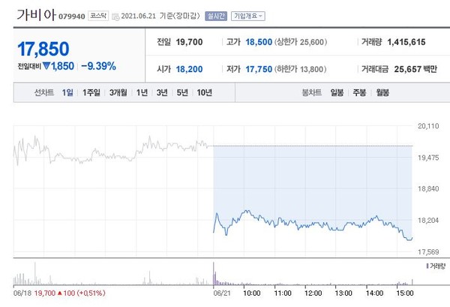
Task: Click the 17,850 current price
Action: pos(43,49)
